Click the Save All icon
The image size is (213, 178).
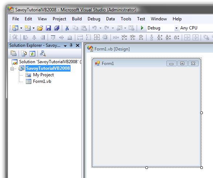point(57,28)
